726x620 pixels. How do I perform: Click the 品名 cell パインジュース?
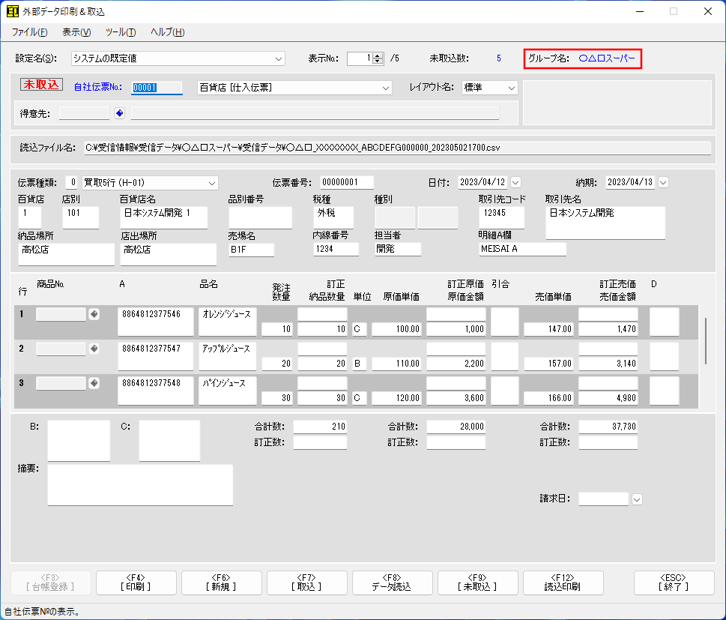(x=227, y=391)
